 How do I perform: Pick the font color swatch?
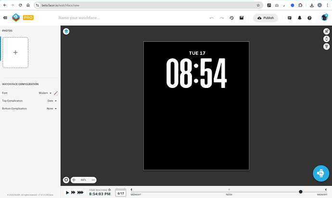[x=56, y=93]
